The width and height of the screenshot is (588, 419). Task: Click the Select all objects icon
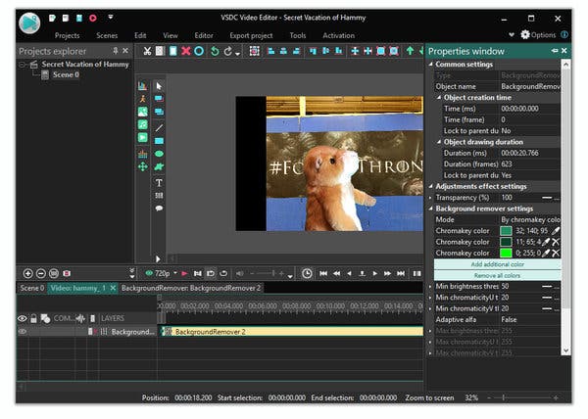[x=254, y=51]
